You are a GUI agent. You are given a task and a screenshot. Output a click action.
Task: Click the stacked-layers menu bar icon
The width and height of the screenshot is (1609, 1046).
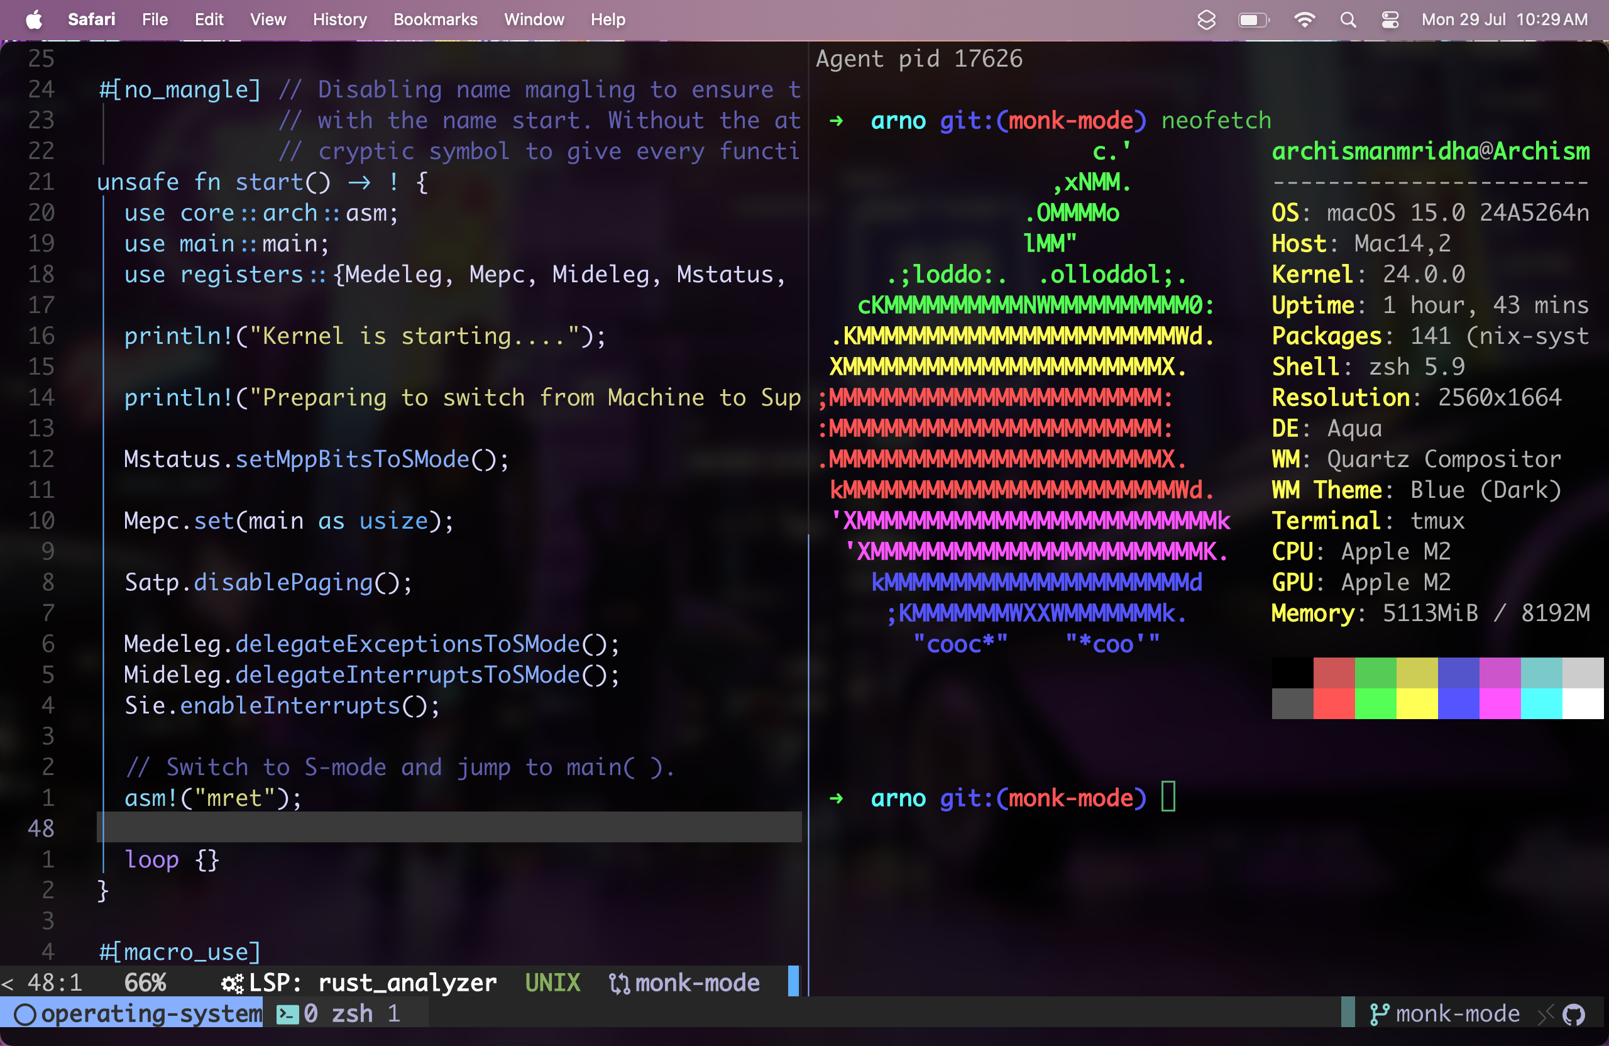[1206, 19]
